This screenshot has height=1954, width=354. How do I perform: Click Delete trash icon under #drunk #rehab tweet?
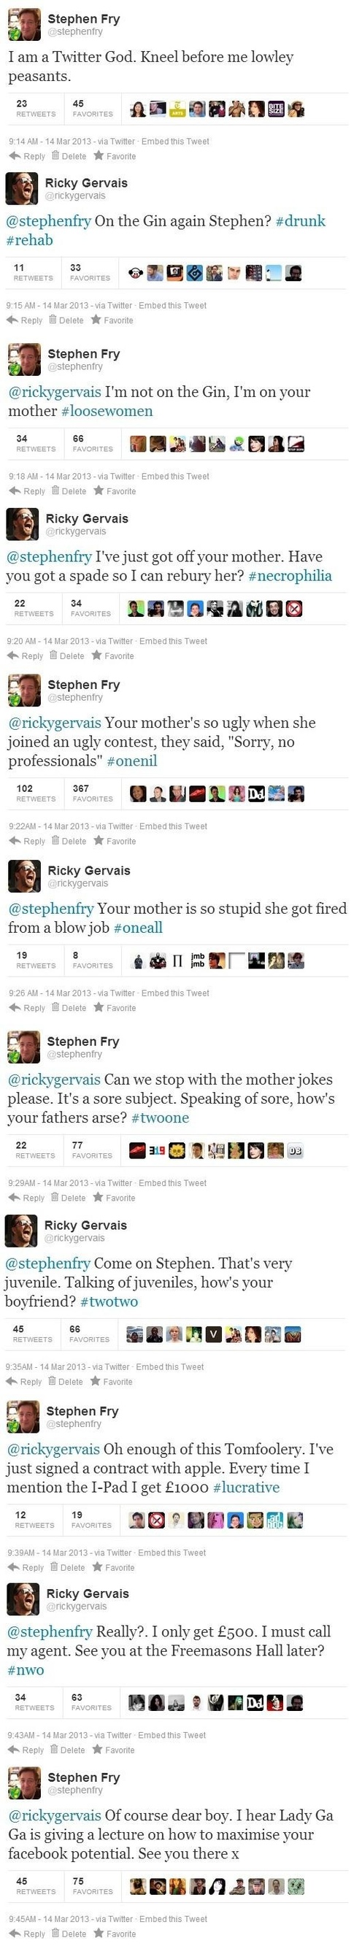(53, 320)
